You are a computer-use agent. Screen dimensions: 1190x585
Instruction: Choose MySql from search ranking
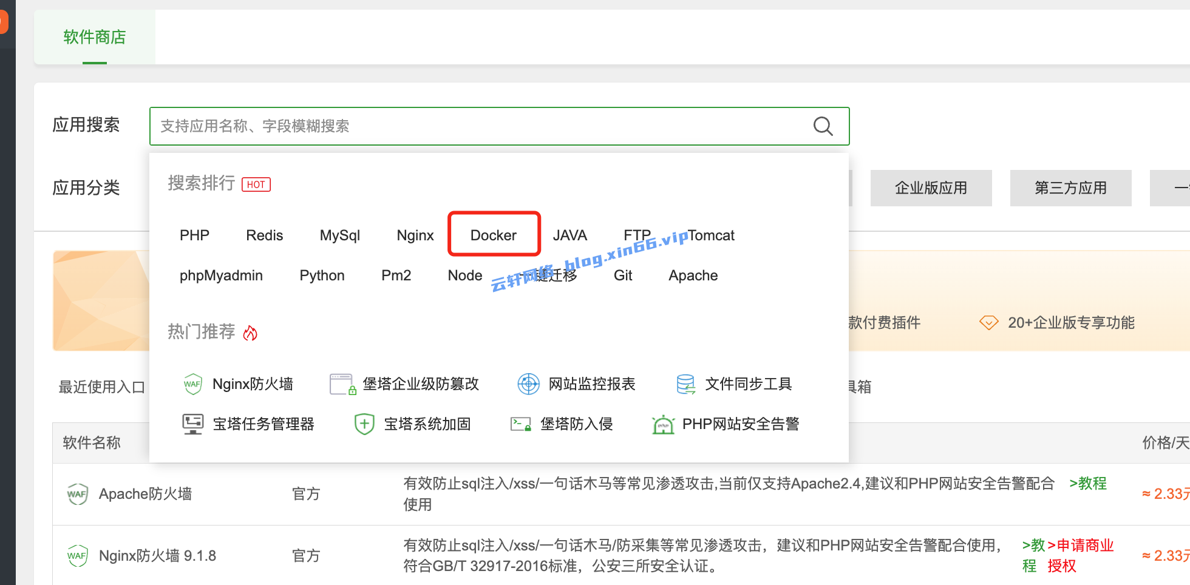click(x=340, y=235)
